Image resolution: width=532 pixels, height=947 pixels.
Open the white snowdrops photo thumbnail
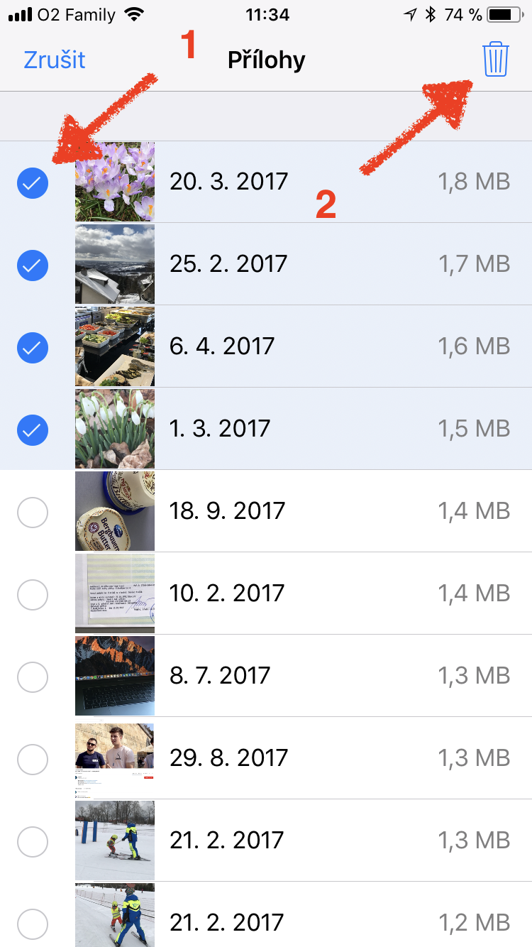coord(115,429)
